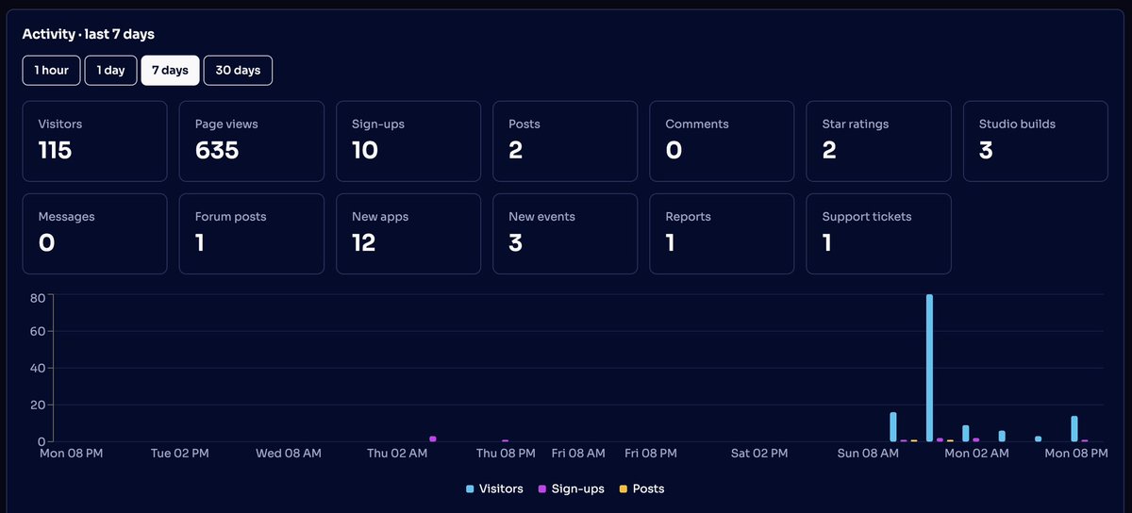Viewport: 1132px width, 513px height.
Task: Select the 30 days range
Action: (238, 71)
